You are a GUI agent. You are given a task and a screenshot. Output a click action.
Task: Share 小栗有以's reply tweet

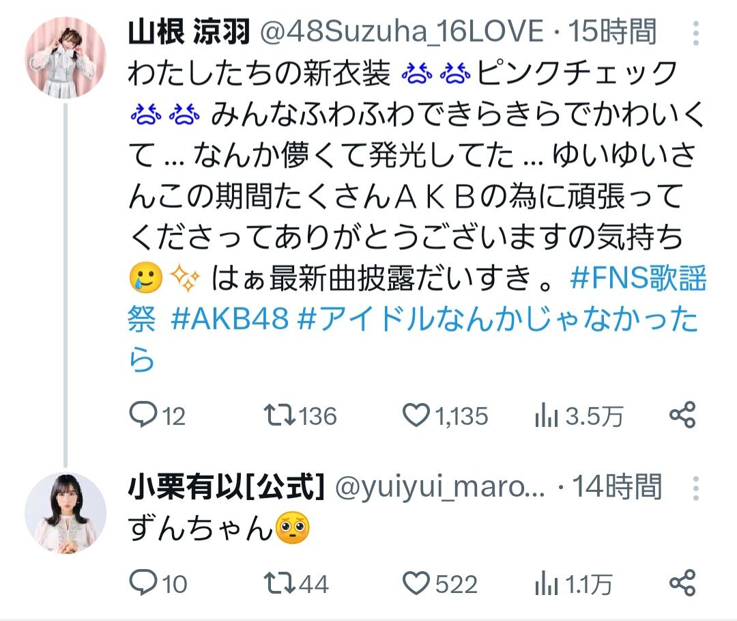tap(682, 583)
